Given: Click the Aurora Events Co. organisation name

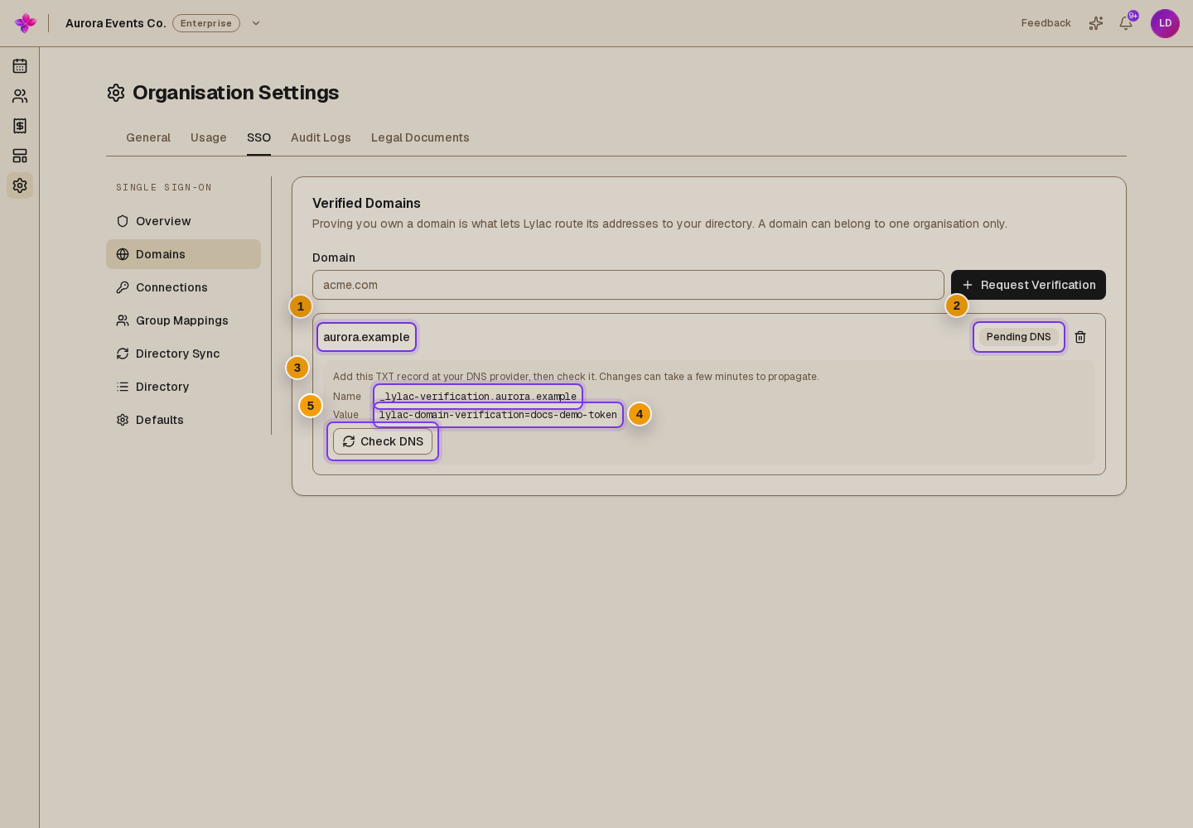Looking at the screenshot, I should coord(116,23).
